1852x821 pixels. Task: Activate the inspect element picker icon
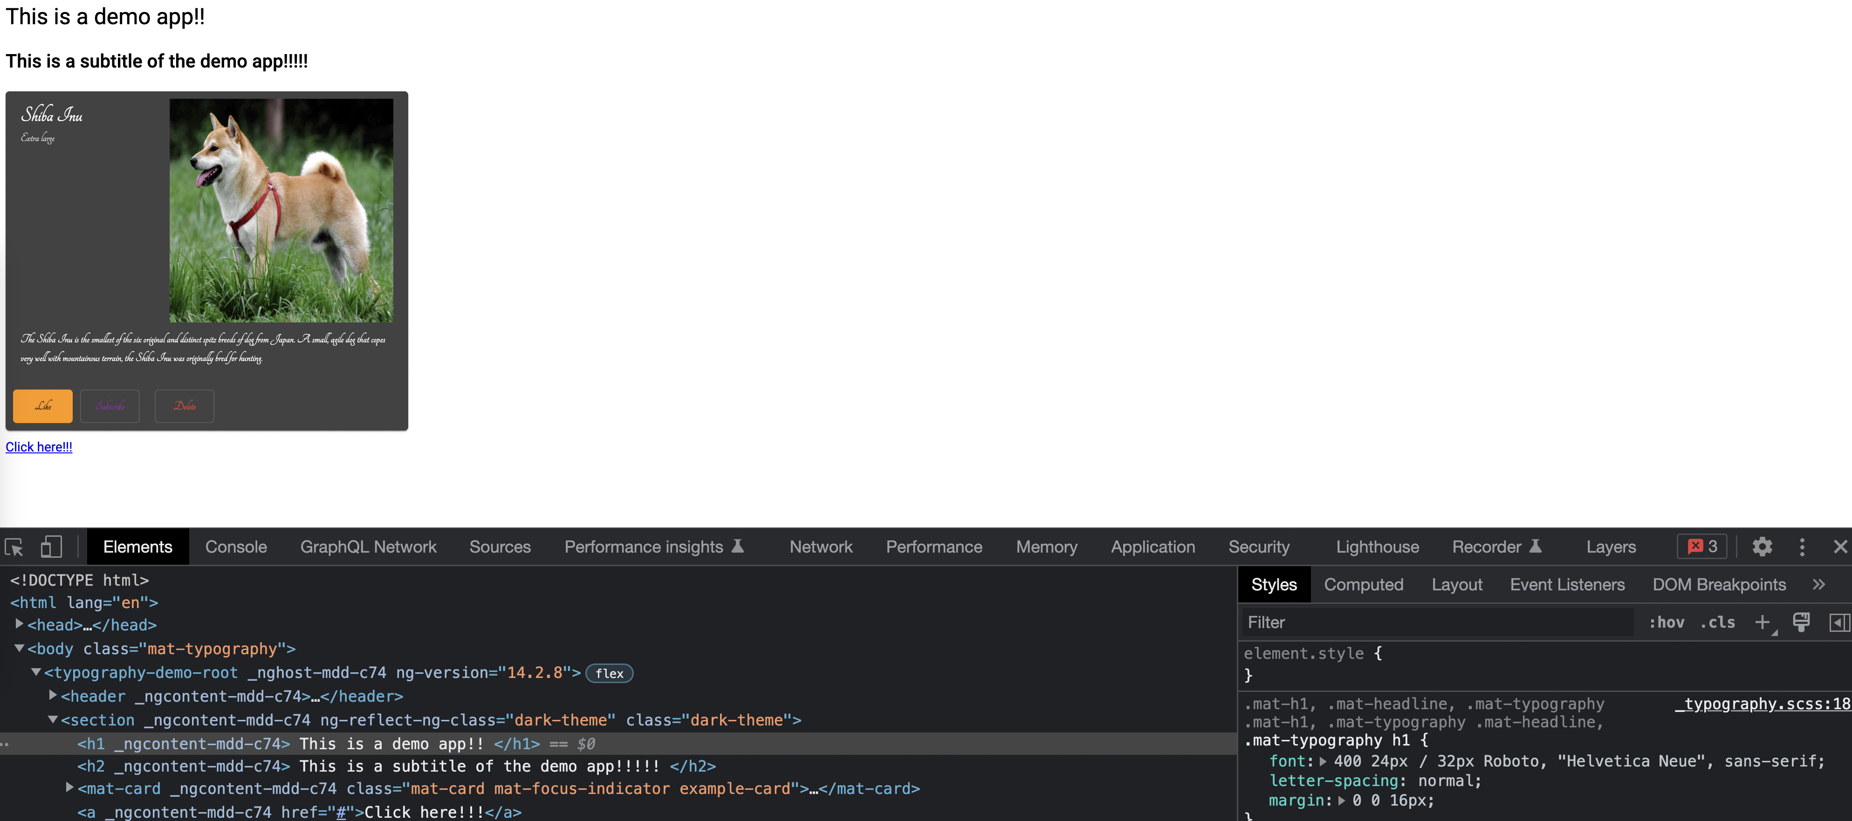pos(14,547)
